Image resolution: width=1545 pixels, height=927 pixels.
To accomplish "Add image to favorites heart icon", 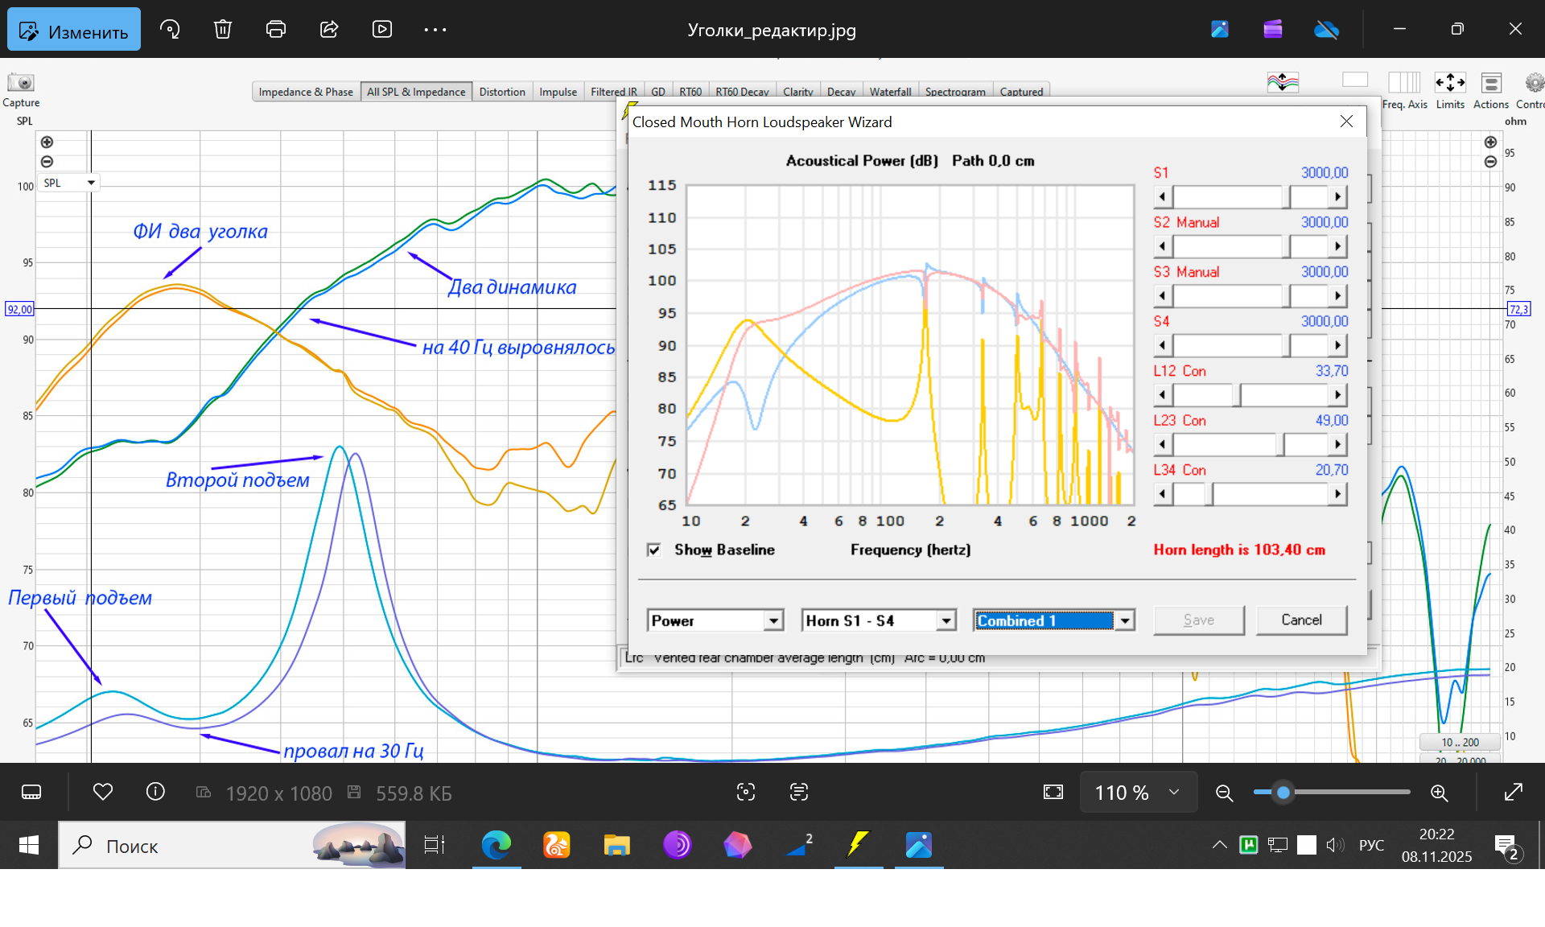I will point(103,793).
